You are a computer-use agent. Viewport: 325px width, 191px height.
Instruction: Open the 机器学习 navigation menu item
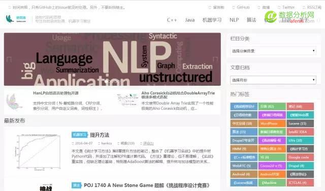(212, 20)
